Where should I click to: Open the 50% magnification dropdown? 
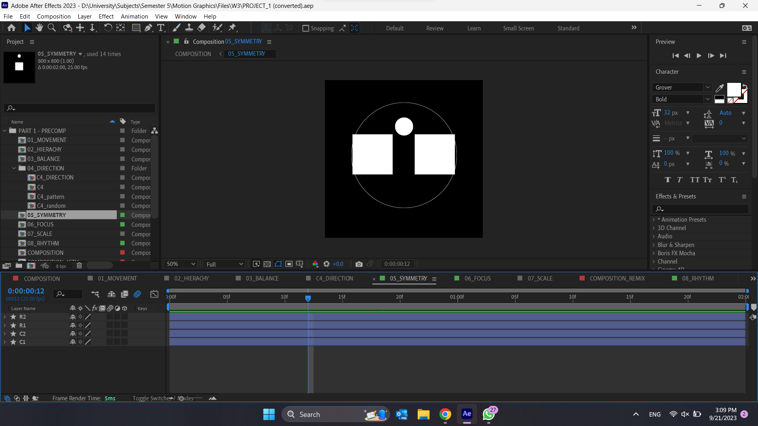point(181,264)
